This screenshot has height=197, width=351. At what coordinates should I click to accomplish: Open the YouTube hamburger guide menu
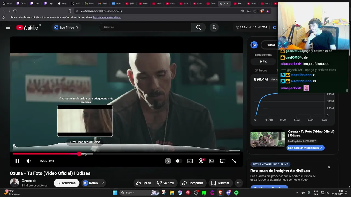(8, 27)
